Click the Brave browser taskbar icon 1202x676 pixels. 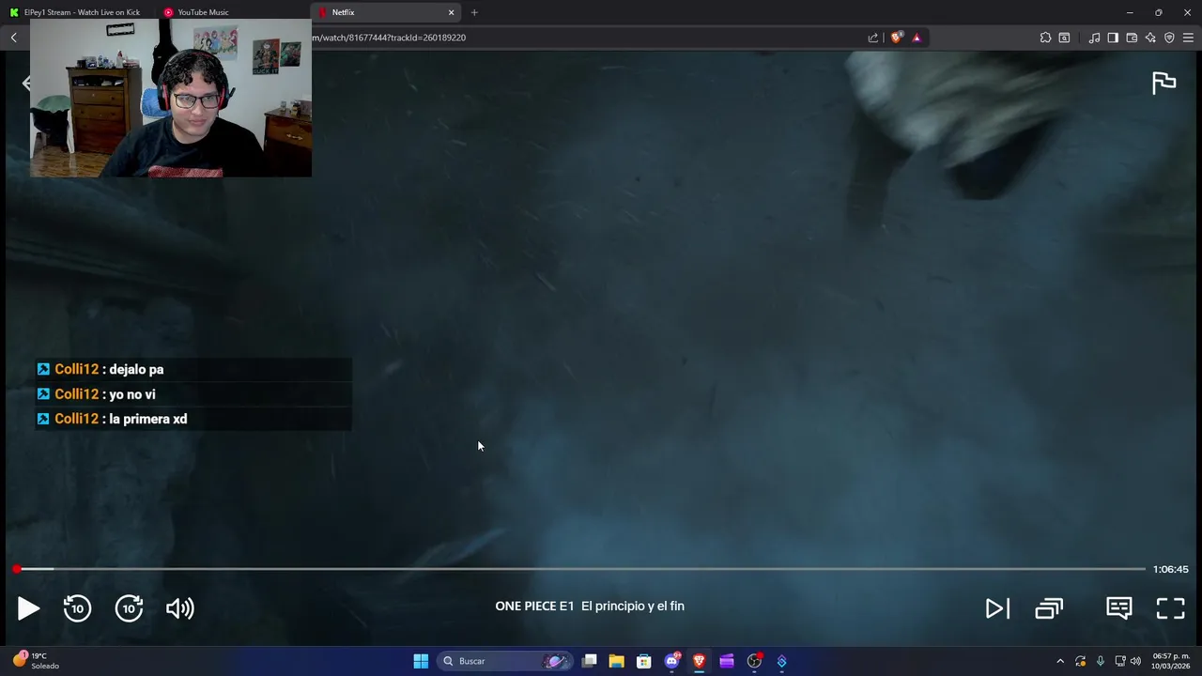699,661
